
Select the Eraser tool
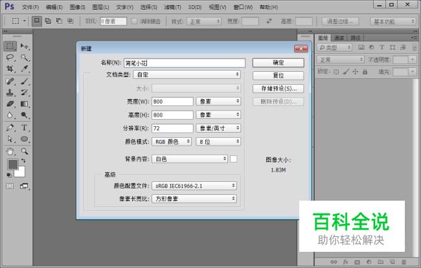tap(10, 104)
